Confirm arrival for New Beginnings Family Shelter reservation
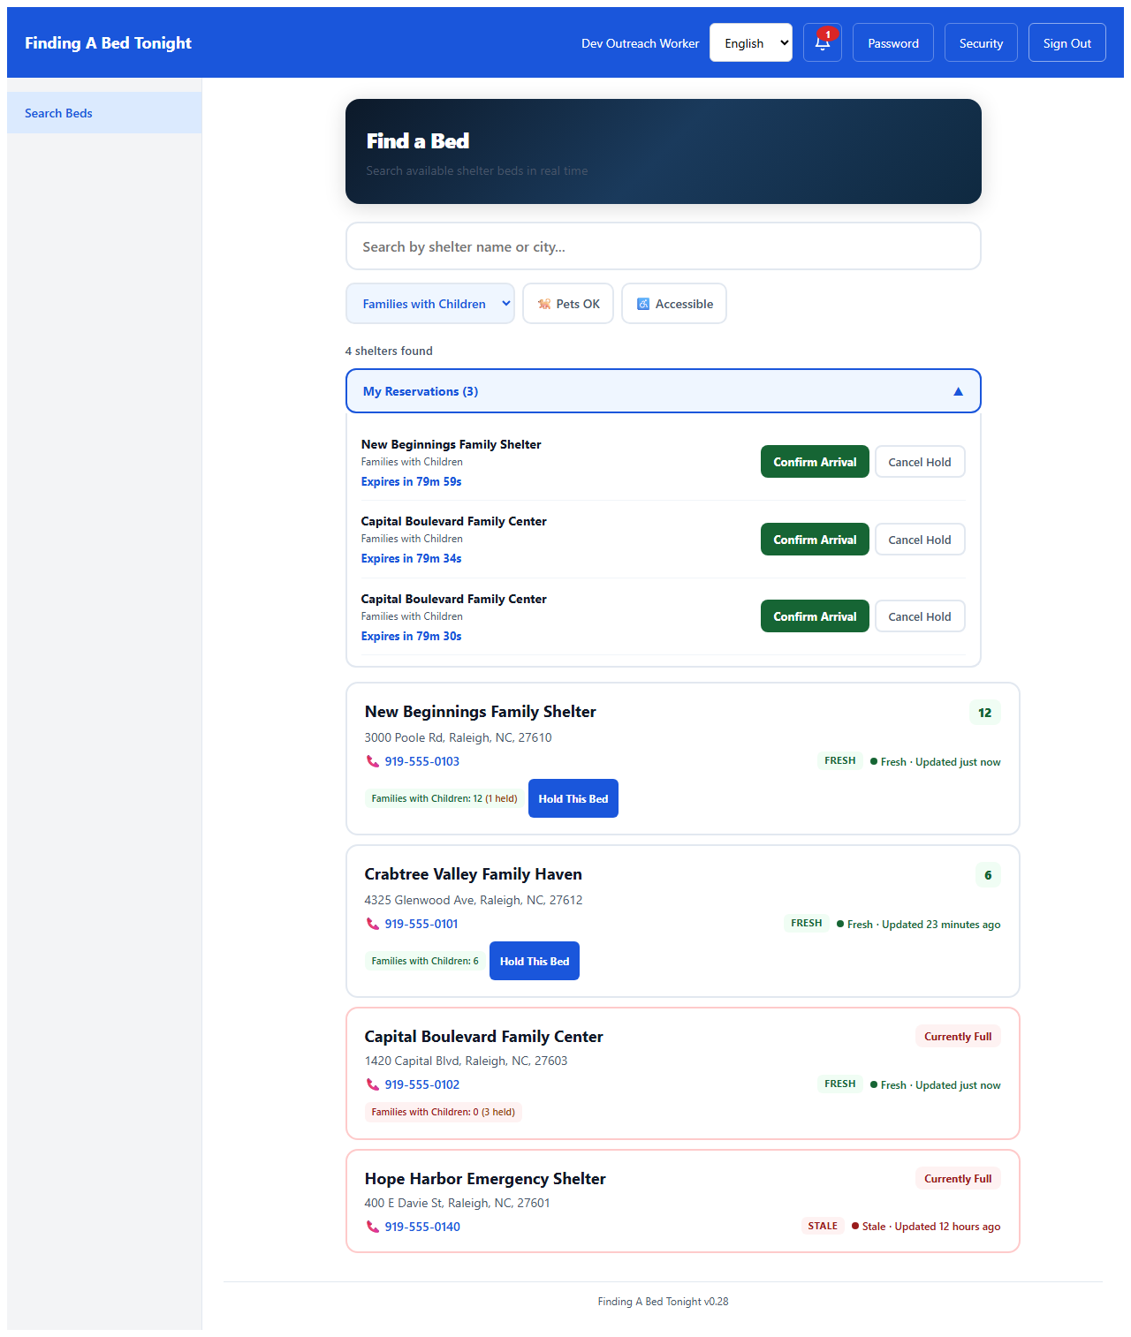This screenshot has height=1337, width=1131. 815,462
